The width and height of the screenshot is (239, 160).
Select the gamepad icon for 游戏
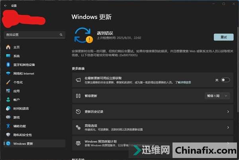8,117
